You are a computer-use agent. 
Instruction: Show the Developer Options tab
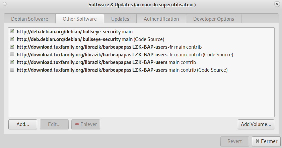pyautogui.click(x=213, y=19)
